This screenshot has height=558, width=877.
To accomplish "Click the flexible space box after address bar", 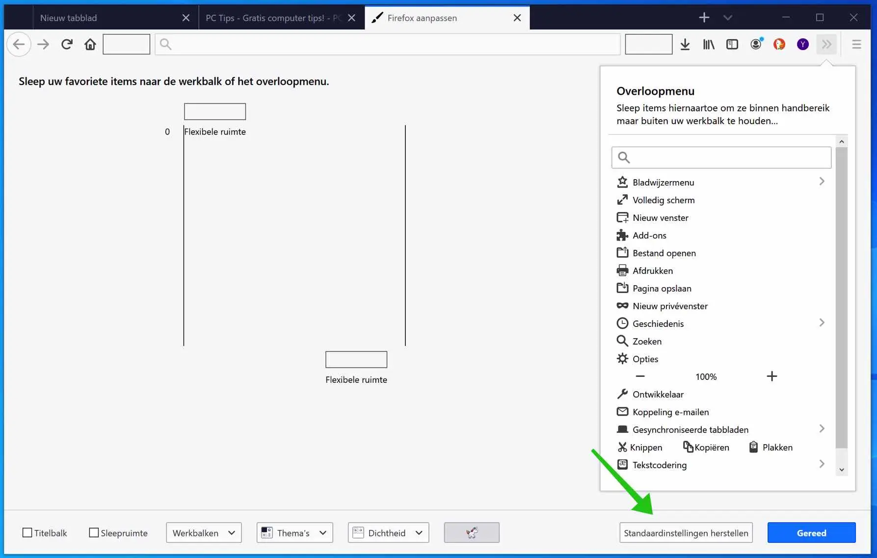I will coord(649,44).
